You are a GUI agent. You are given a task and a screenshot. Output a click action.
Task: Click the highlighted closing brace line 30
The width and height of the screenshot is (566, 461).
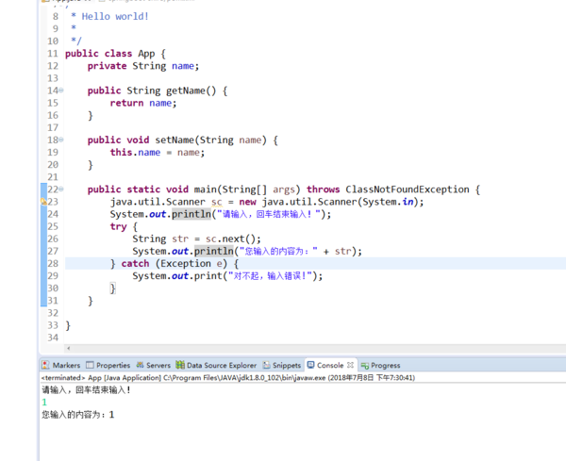(x=113, y=288)
